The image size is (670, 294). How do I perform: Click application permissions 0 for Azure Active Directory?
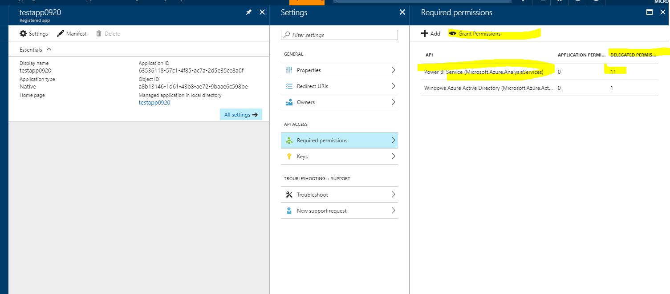[559, 88]
